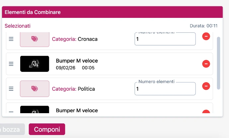Image resolution: width=229 pixels, height=138 pixels.
Task: Grab the drag handle of Cronaca row
Action: pyautogui.click(x=11, y=39)
